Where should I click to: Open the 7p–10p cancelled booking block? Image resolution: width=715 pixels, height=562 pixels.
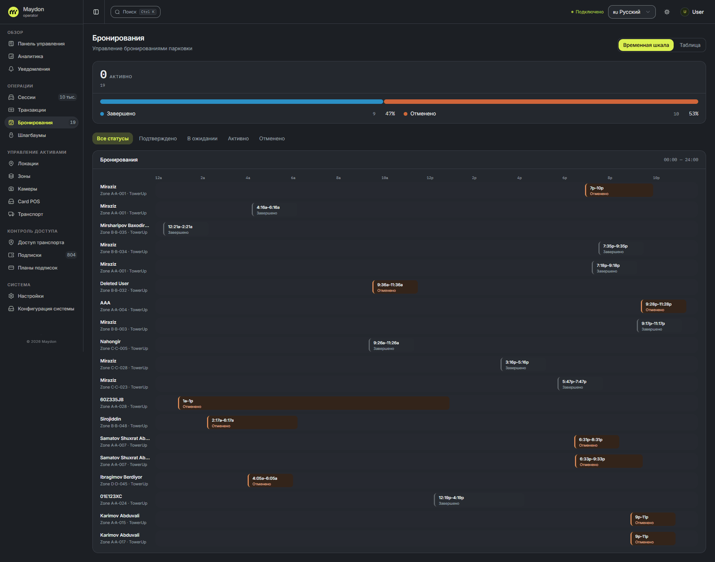[619, 191]
